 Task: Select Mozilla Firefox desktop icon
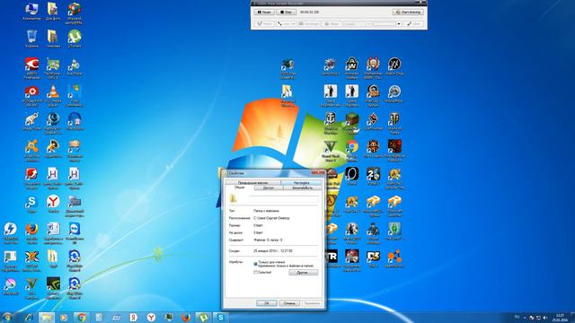coord(32,233)
